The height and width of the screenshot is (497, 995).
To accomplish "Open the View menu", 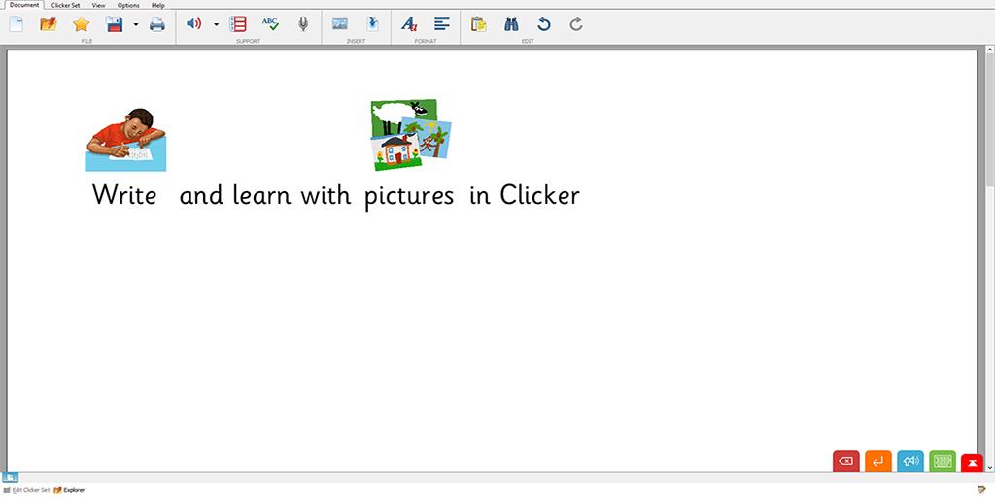I will point(98,5).
